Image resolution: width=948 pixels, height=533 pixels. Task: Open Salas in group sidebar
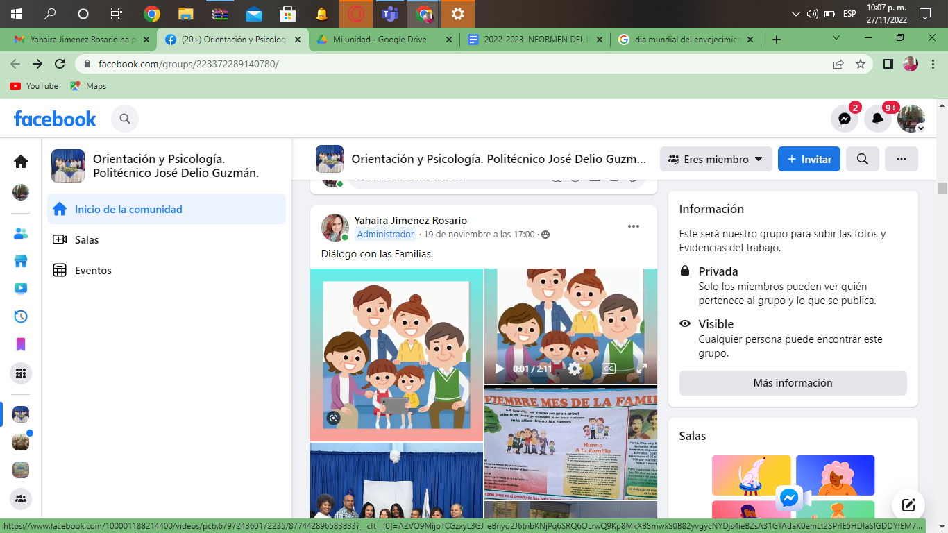point(167,239)
